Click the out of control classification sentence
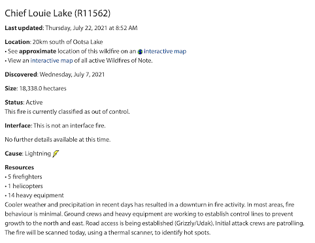Viewport: 315px width, 243px height. [67, 112]
